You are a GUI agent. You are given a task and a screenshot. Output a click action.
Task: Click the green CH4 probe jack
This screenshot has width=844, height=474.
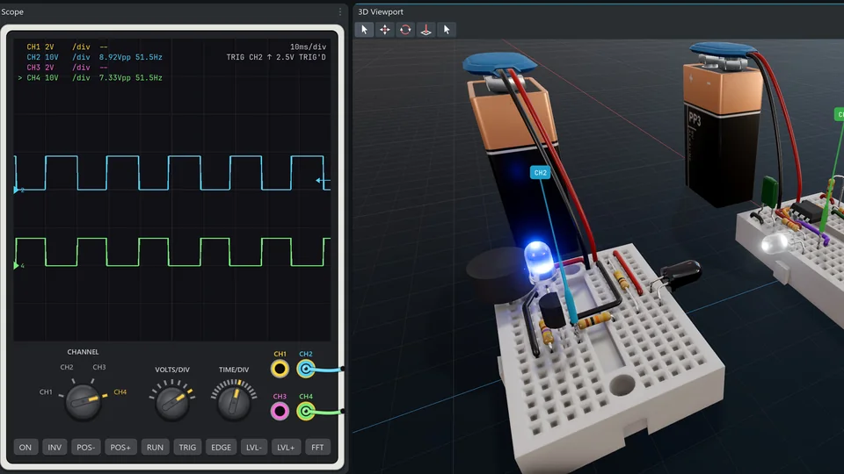[x=306, y=412]
